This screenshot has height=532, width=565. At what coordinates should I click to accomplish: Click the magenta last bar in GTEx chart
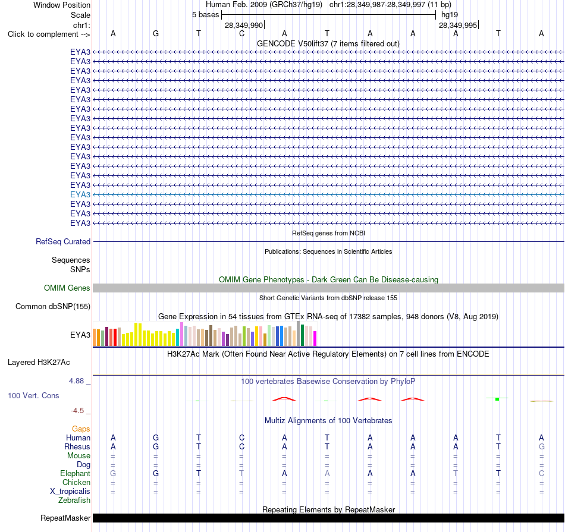315,339
